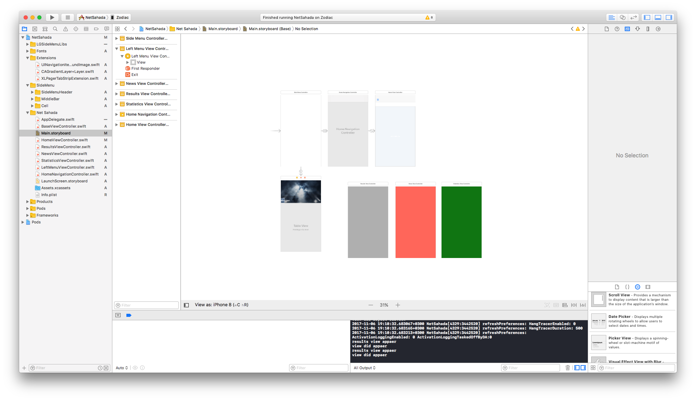Viewport: 696px width, 400px height.
Task: Switch object library to icon grid view
Action: [x=593, y=368]
